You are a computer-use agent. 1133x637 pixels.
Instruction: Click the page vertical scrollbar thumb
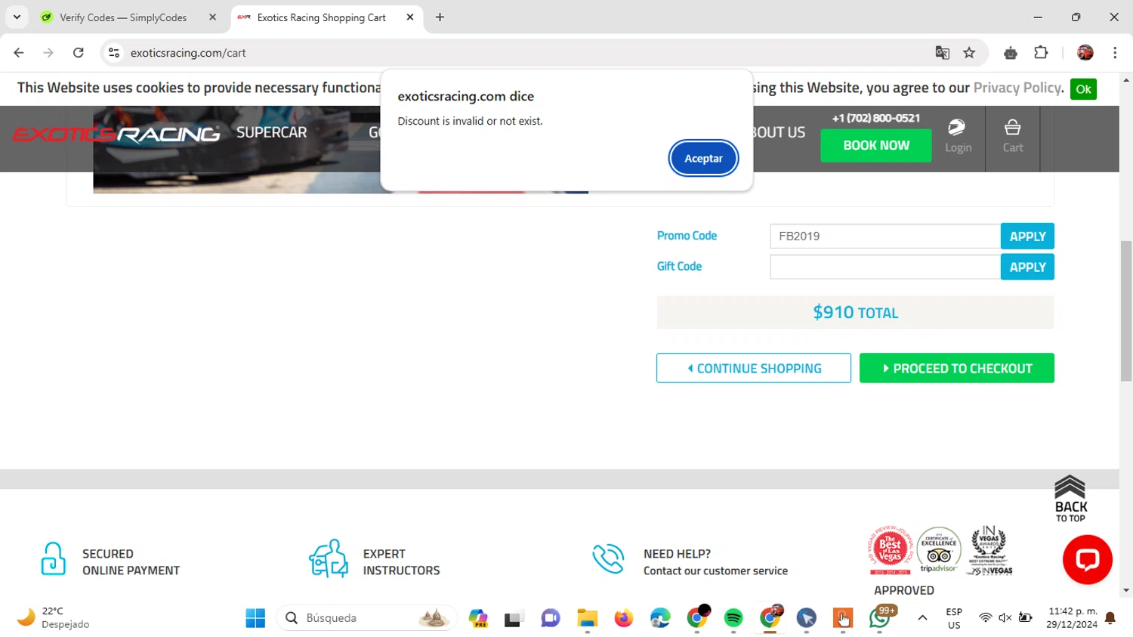(x=1126, y=311)
